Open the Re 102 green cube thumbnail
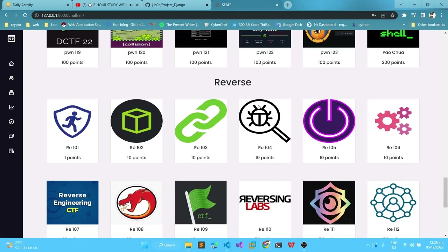 click(x=136, y=121)
